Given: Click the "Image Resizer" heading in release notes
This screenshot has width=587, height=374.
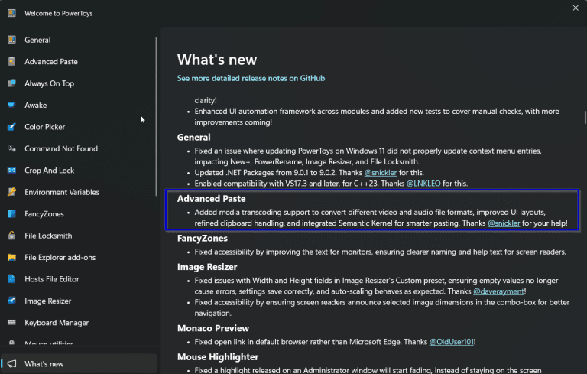Looking at the screenshot, I should [x=207, y=267].
